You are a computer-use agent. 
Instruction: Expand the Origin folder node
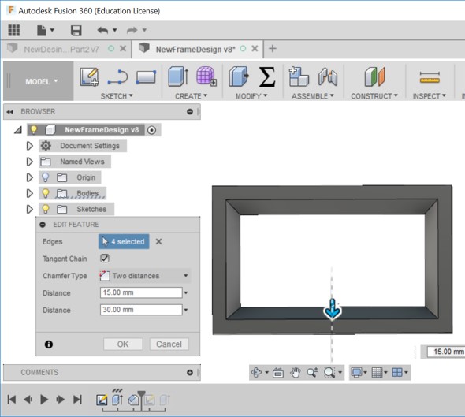pyautogui.click(x=30, y=177)
